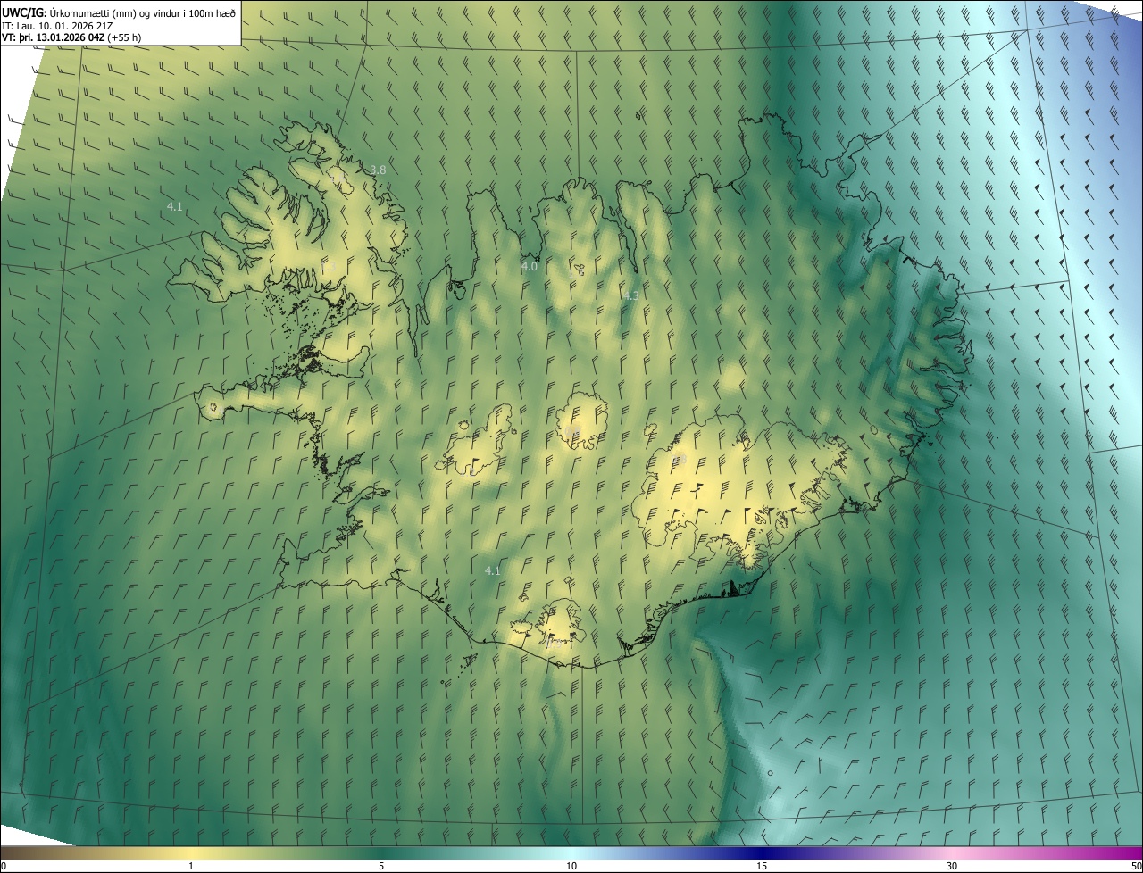Click the "10" tick on the color scale
1143x873 pixels.
point(571,866)
